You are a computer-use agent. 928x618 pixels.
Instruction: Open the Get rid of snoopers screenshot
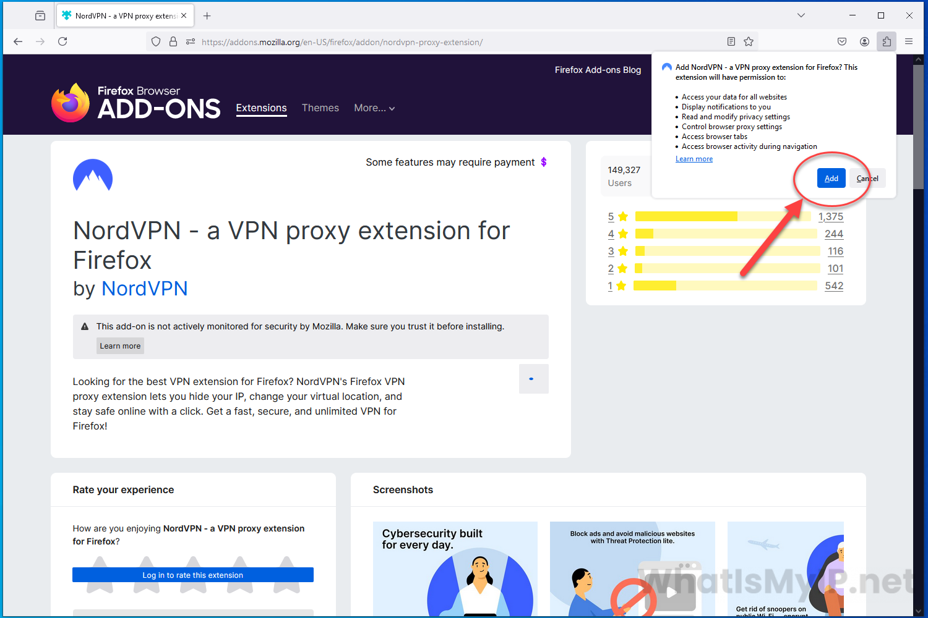786,569
